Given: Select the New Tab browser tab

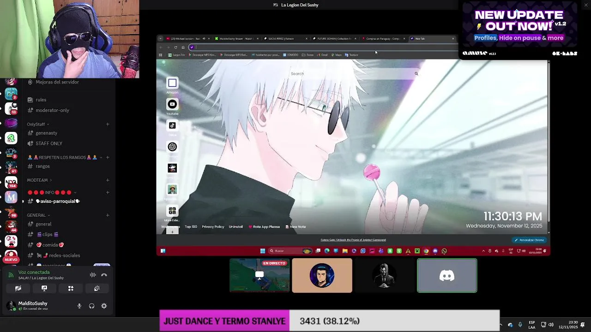Looking at the screenshot, I should pos(433,39).
